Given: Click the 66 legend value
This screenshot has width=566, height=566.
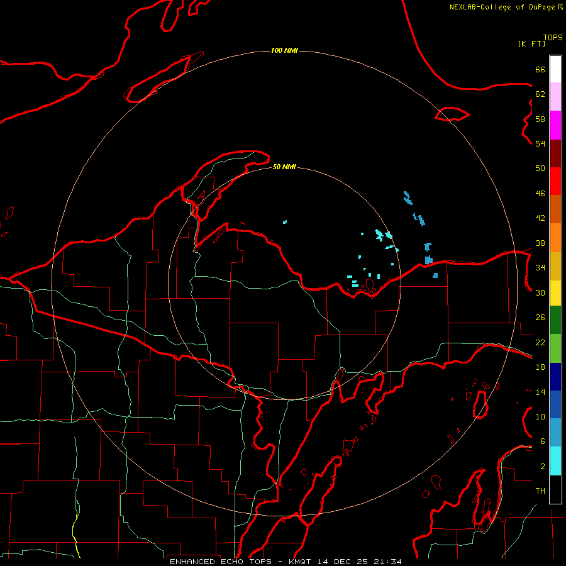Looking at the screenshot, I should click(540, 69).
